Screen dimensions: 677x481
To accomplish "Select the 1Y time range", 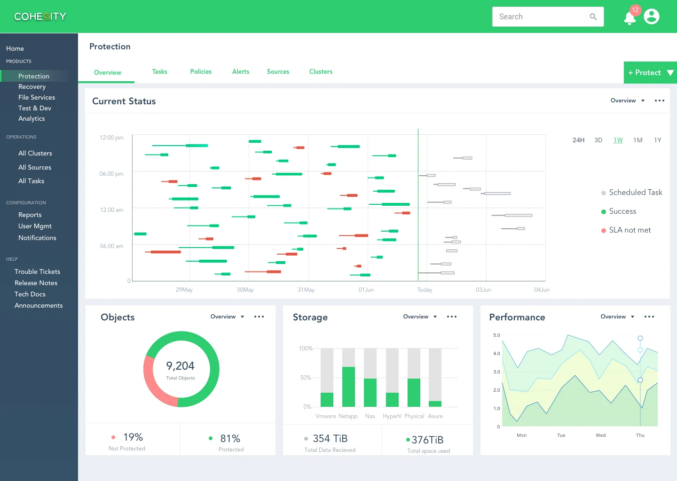I will (658, 140).
